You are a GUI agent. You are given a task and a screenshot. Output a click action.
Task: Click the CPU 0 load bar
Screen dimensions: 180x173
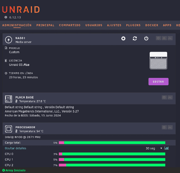coord(112,154)
